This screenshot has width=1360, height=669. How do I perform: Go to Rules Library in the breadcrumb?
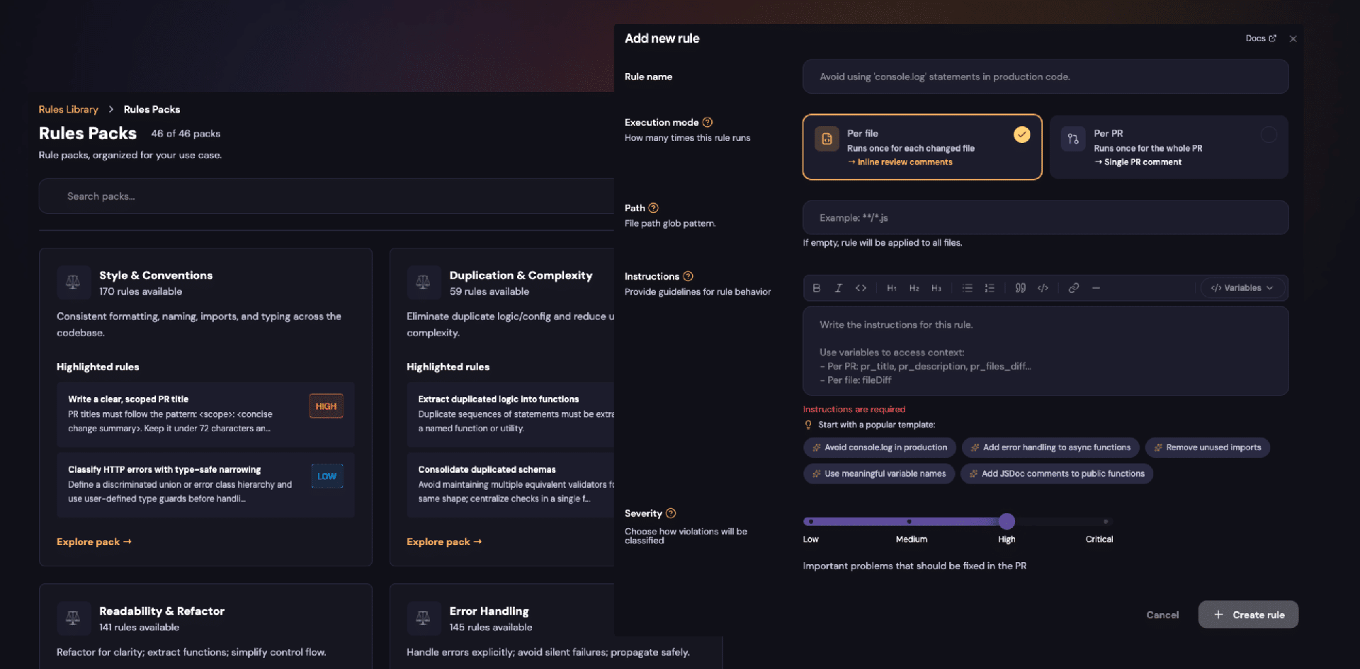(x=68, y=110)
